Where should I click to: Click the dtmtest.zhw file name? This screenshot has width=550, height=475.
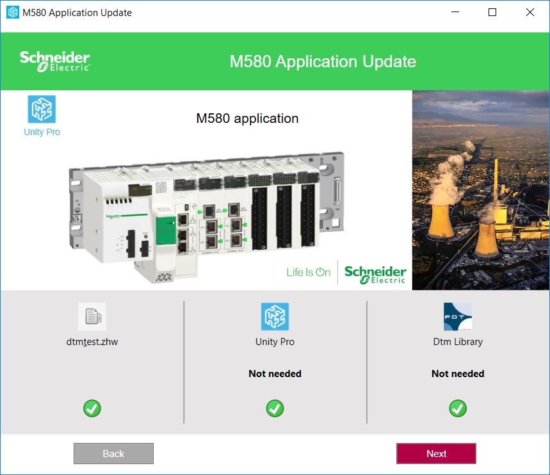point(92,342)
